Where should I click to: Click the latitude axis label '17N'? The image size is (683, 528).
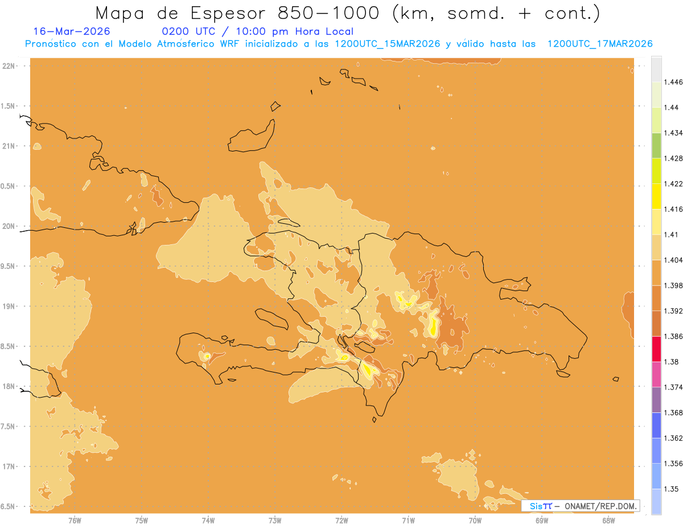9,467
